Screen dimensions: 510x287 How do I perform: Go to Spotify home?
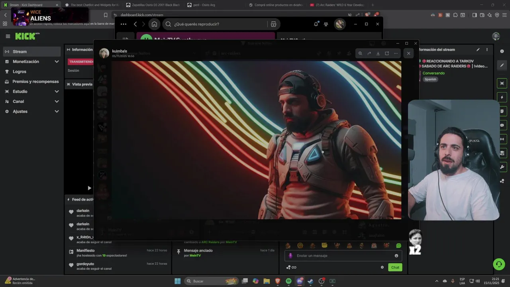(x=154, y=24)
